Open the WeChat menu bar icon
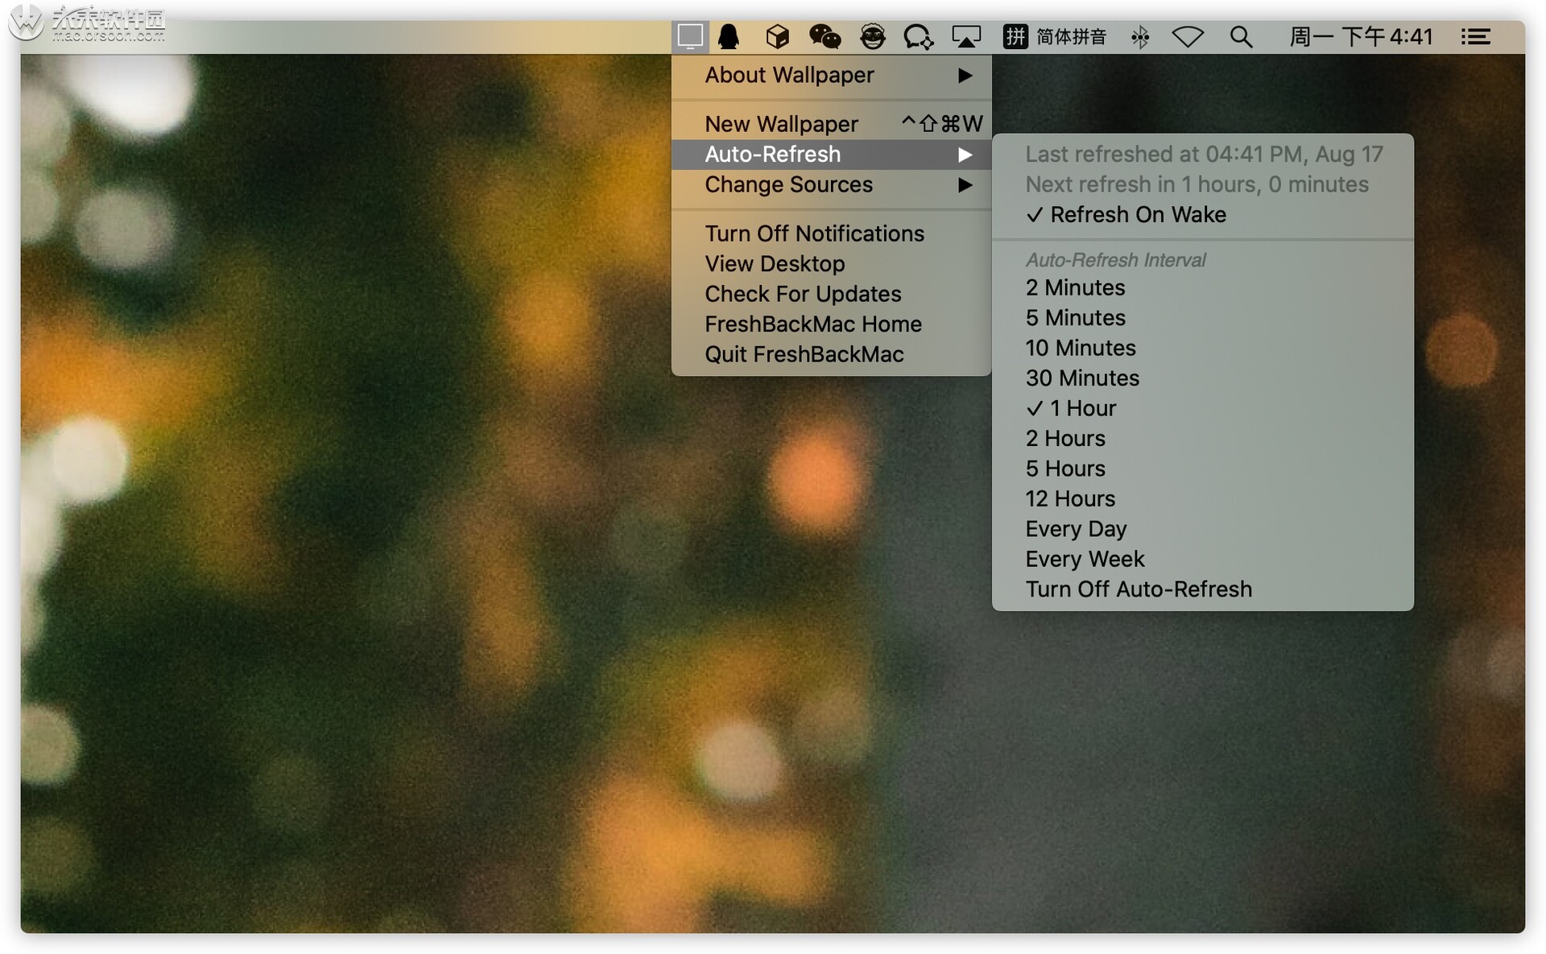The width and height of the screenshot is (1546, 954). (x=825, y=36)
